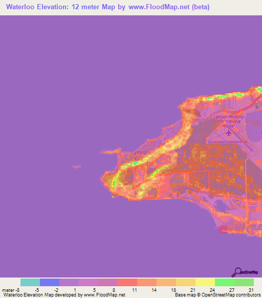
Task: Click the title 'Waterloo Elevation: 12 meter Map'
Action: point(60,7)
